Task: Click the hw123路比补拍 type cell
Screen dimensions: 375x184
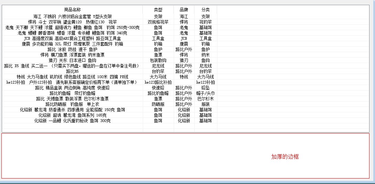Action: pos(158,82)
